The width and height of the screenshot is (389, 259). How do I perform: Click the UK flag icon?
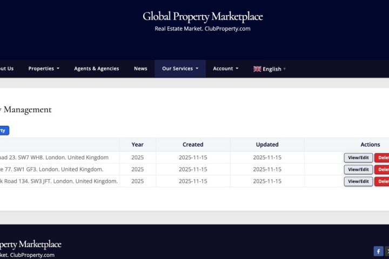pyautogui.click(x=257, y=69)
